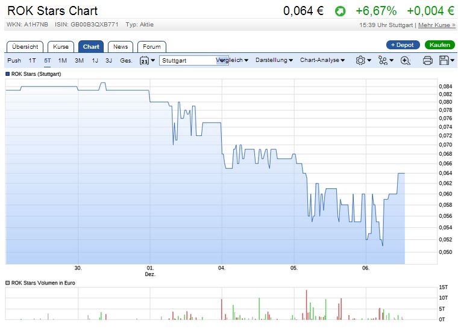The width and height of the screenshot is (458, 329).
Task: Click the WKN: A1H7NB text
Action: click(x=27, y=25)
